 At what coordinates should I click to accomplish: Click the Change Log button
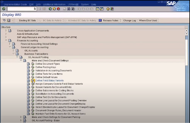coord(130,20)
